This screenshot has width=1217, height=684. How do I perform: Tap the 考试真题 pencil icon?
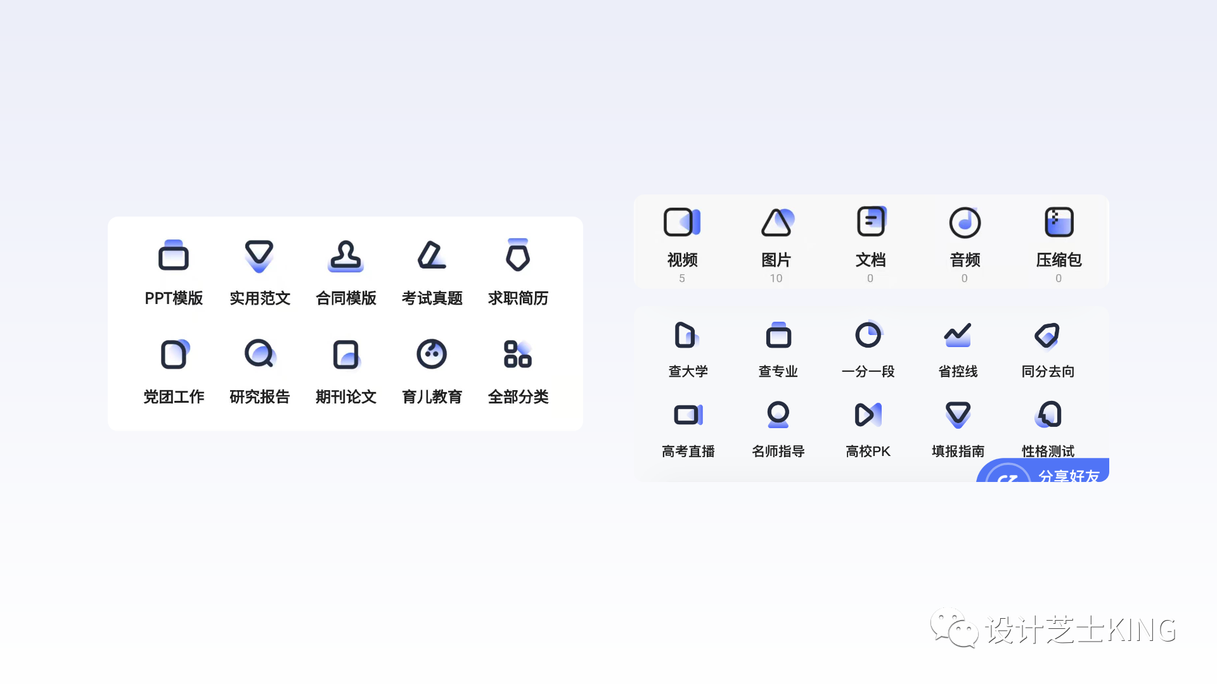432,256
